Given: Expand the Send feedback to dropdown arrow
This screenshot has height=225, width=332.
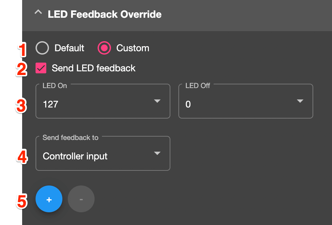Looking at the screenshot, I should [x=157, y=153].
